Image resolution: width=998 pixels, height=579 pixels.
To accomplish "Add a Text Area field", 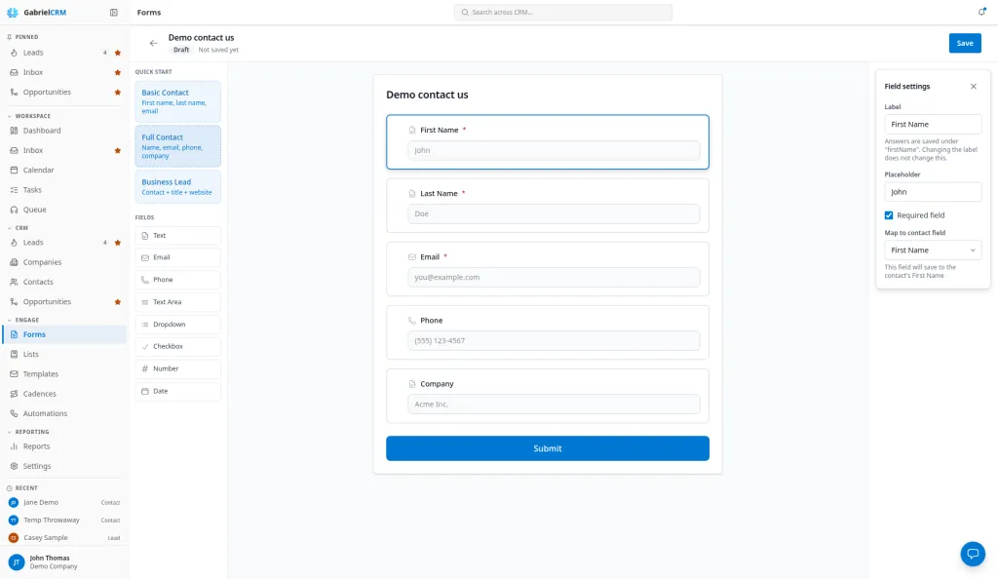I will 177,302.
